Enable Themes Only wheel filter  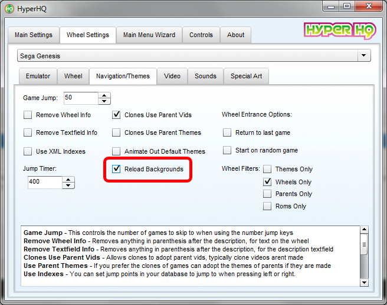(267, 169)
